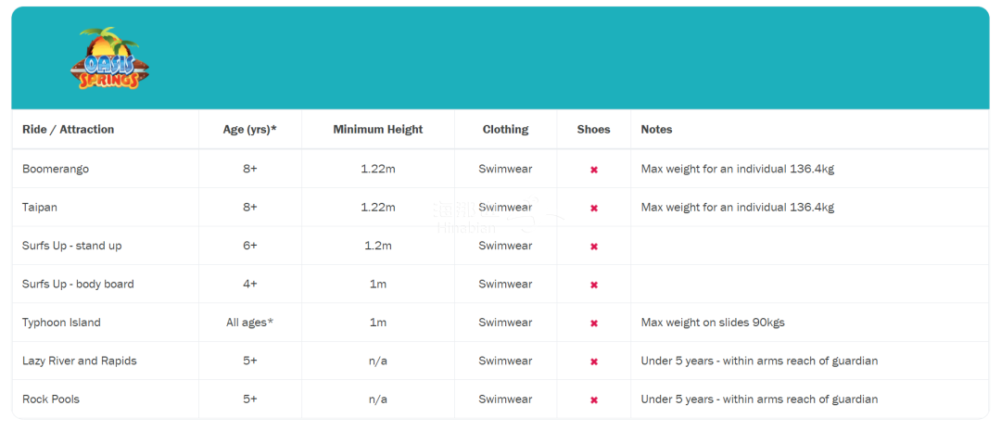Click the red X in Typhoon Island row
This screenshot has height=431, width=1001.
594,323
